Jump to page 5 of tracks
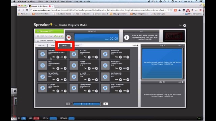 [92, 104]
